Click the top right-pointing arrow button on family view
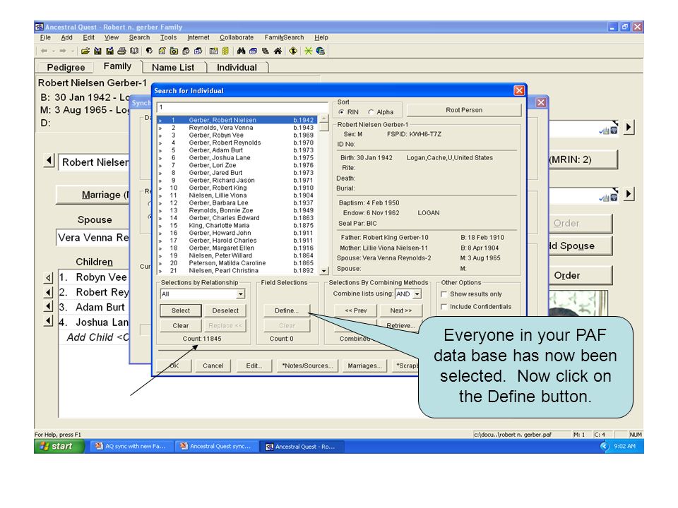The image size is (678, 508). click(x=629, y=128)
